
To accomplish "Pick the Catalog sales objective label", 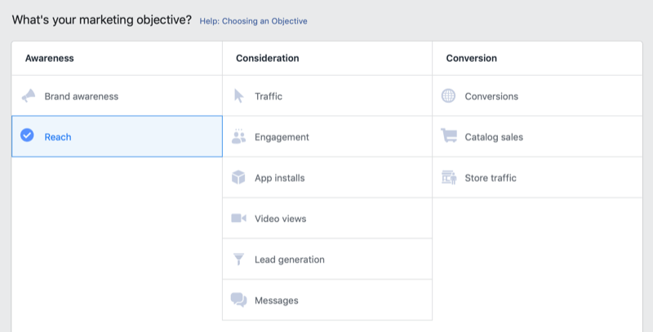I will point(494,137).
